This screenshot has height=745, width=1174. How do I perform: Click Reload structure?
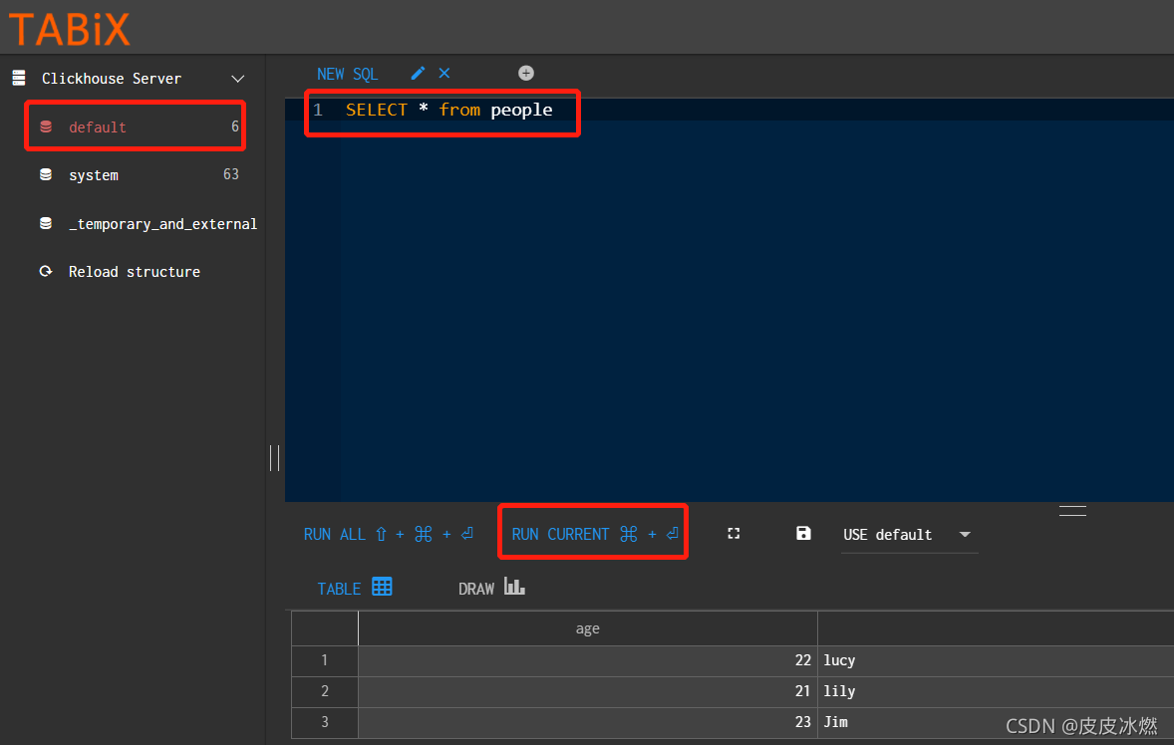coord(134,272)
